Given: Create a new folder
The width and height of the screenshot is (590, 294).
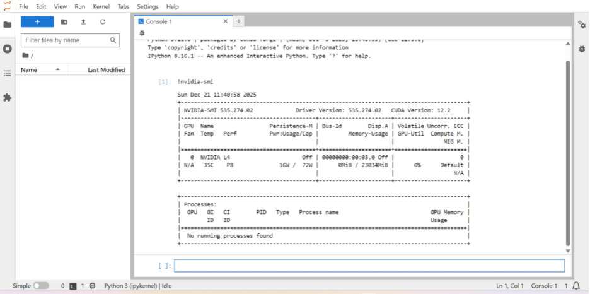Looking at the screenshot, I should pyautogui.click(x=64, y=22).
